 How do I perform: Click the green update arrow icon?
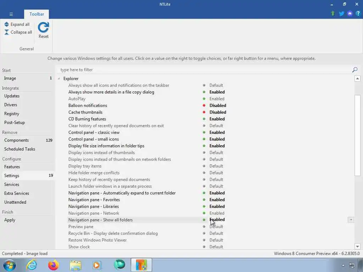tap(333, 13)
